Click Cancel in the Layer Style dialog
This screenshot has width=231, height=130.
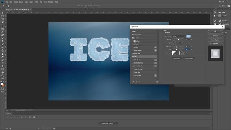[215, 36]
